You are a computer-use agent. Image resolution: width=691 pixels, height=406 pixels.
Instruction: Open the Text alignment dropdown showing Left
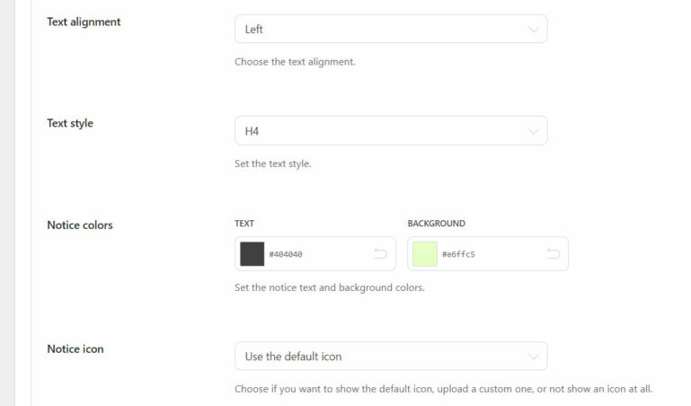(x=390, y=30)
